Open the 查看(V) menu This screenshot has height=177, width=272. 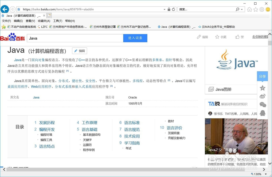30,21
